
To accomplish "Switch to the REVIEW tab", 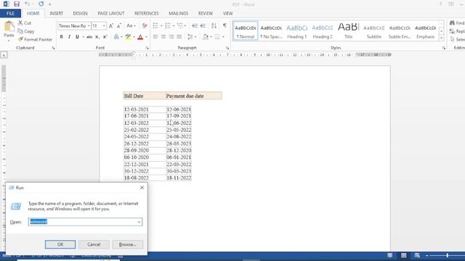I will pos(206,14).
